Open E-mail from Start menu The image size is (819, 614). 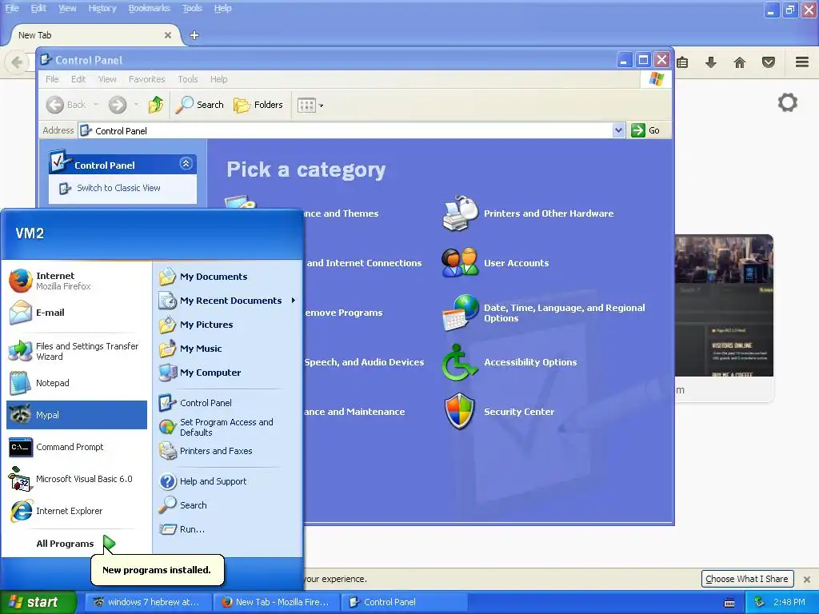click(x=77, y=313)
